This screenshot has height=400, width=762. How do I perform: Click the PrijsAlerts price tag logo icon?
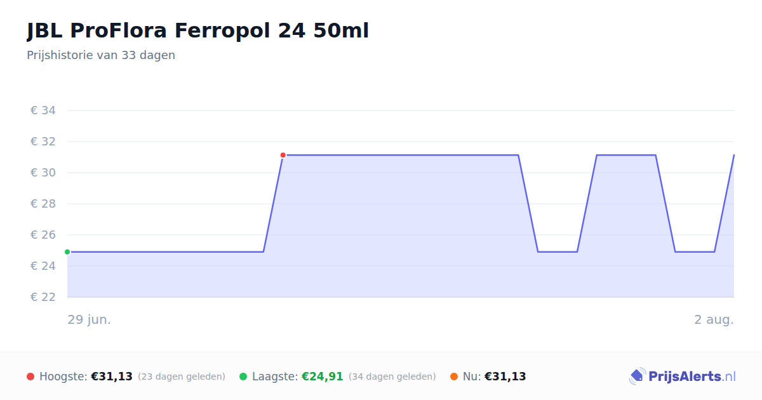[637, 377]
